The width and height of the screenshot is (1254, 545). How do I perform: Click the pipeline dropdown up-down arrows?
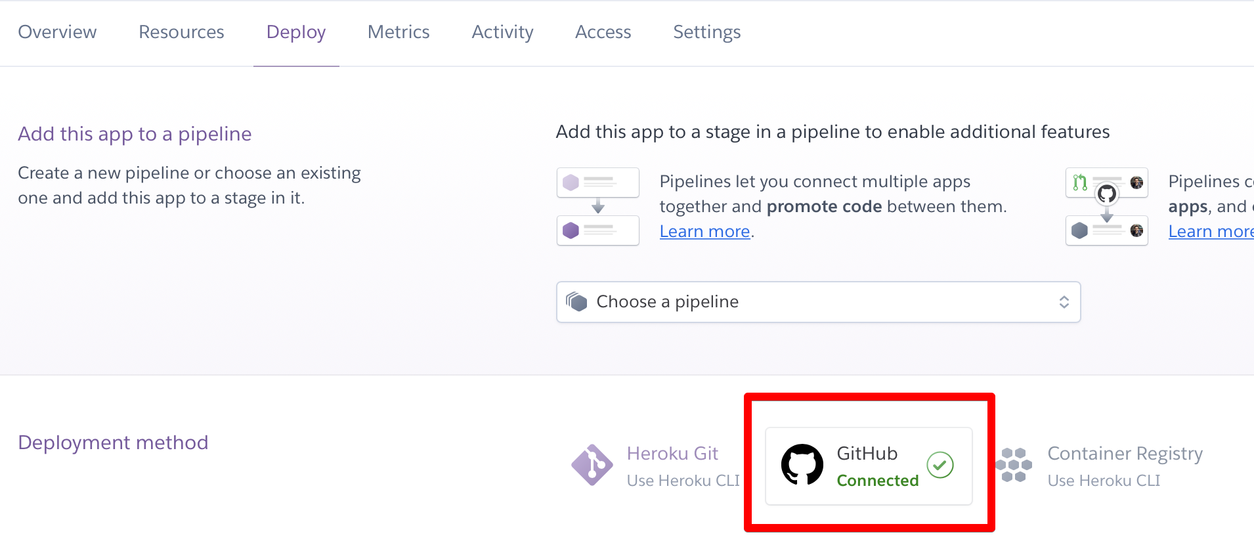click(1064, 302)
